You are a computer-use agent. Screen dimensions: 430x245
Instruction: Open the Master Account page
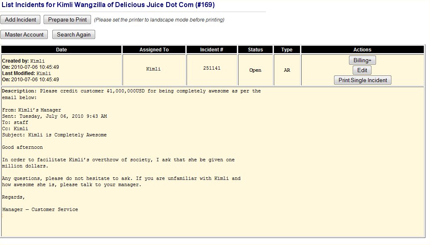24,35
